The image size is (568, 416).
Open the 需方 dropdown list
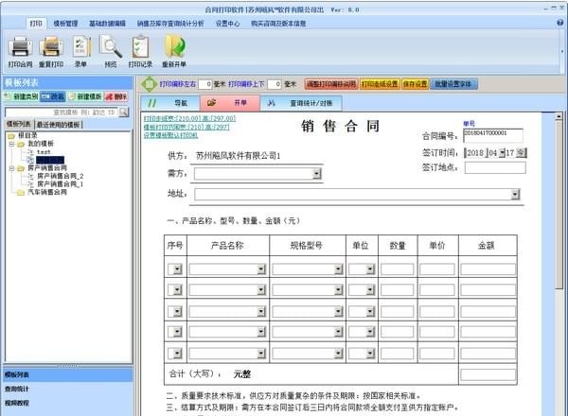pos(316,174)
